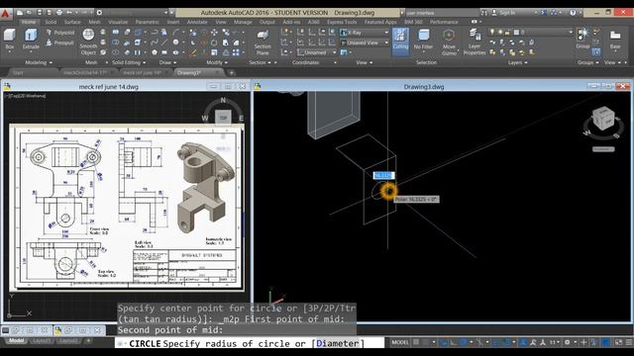634x356 pixels.
Task: Click the Print icon in quick access toolbar
Action: point(59,13)
